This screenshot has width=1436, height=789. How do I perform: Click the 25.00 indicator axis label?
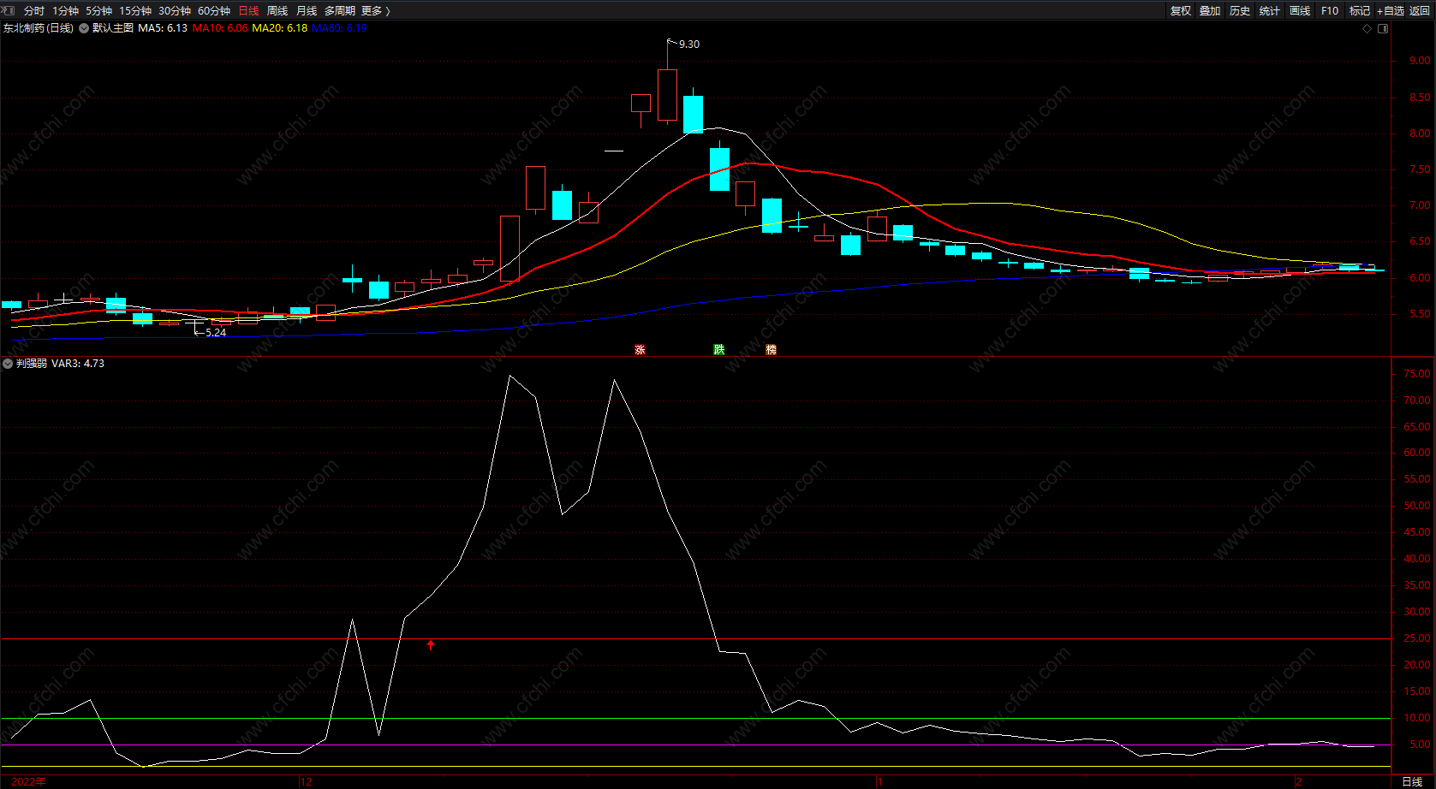click(1417, 638)
